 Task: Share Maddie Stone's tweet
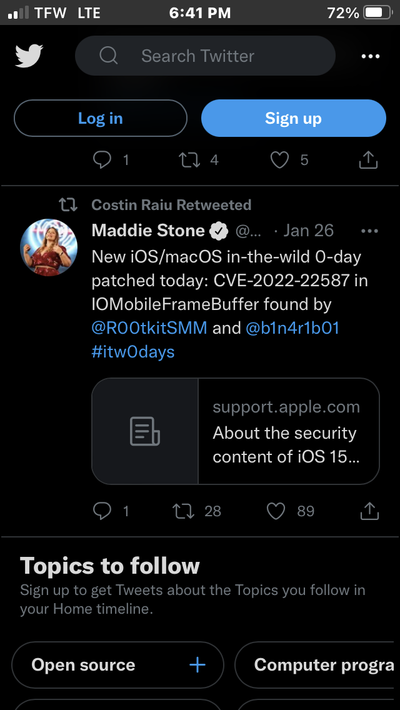[x=369, y=511]
